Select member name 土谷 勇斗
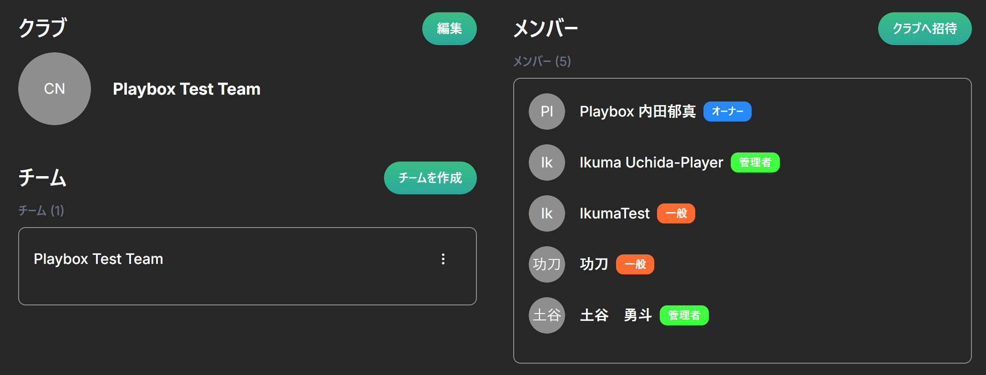 616,315
